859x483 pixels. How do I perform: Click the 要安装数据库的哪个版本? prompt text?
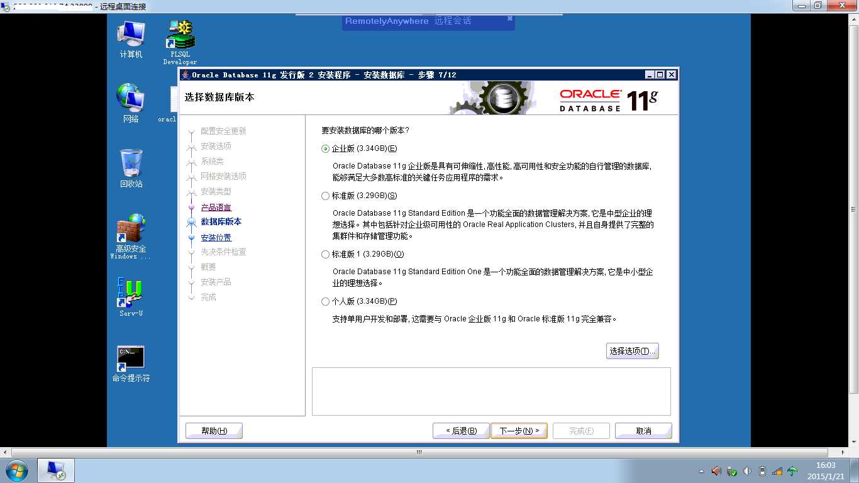tap(365, 130)
